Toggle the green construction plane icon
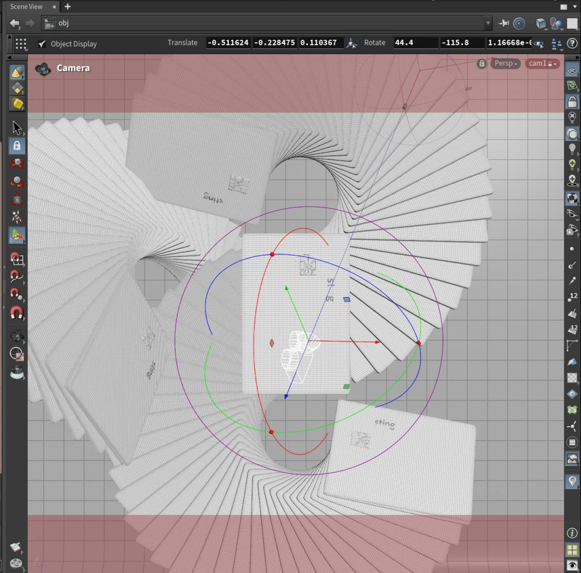The width and height of the screenshot is (581, 573). point(572,86)
